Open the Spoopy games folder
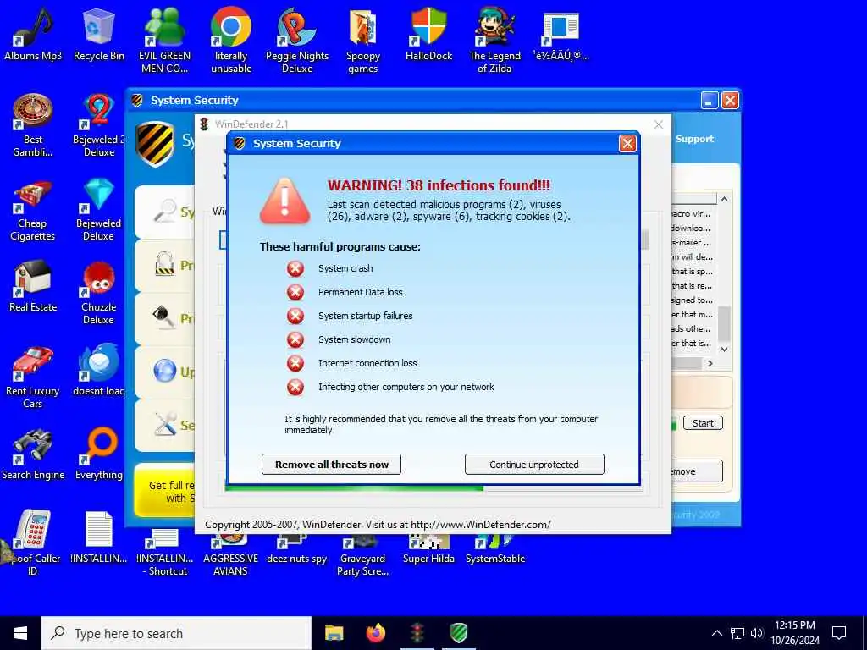The height and width of the screenshot is (650, 867). pos(362,41)
